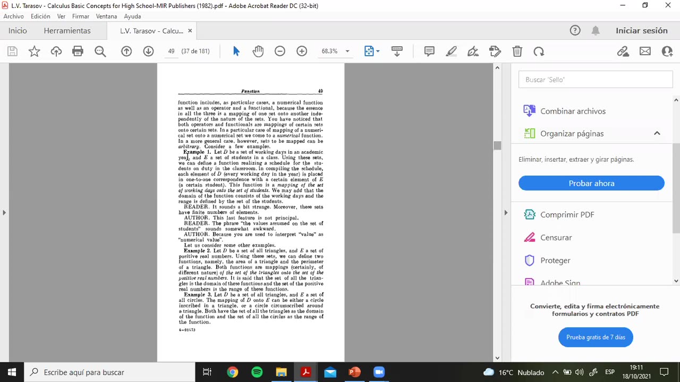Open the Ventana menu

coord(106,16)
